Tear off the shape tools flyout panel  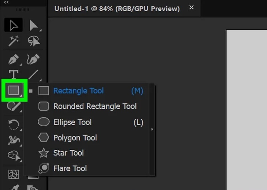click(x=152, y=129)
